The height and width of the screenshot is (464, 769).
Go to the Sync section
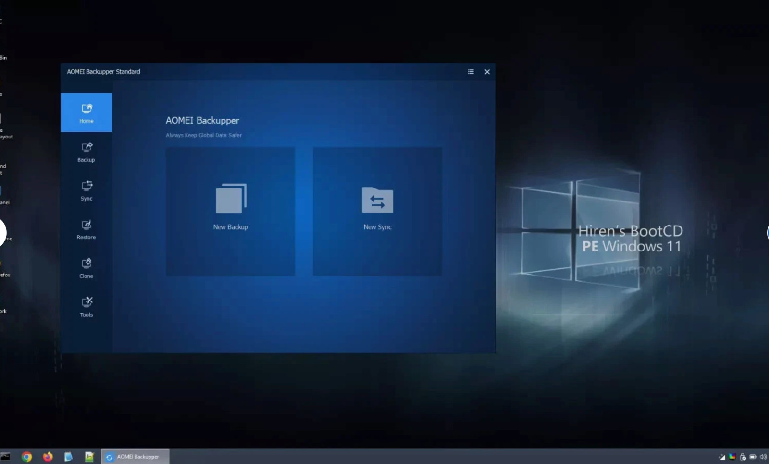86,190
